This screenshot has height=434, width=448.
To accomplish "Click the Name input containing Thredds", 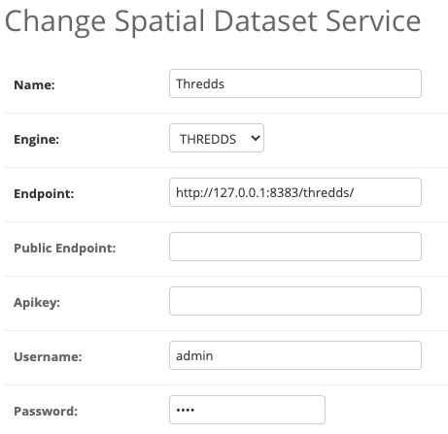I will 295,83.
